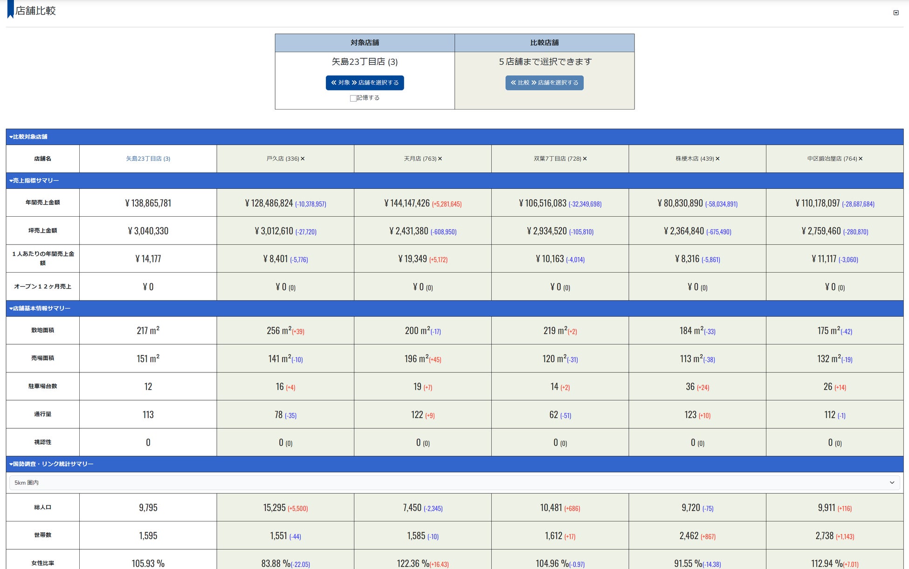Click the 対象店舗を選択する button
This screenshot has width=909, height=569.
365,83
